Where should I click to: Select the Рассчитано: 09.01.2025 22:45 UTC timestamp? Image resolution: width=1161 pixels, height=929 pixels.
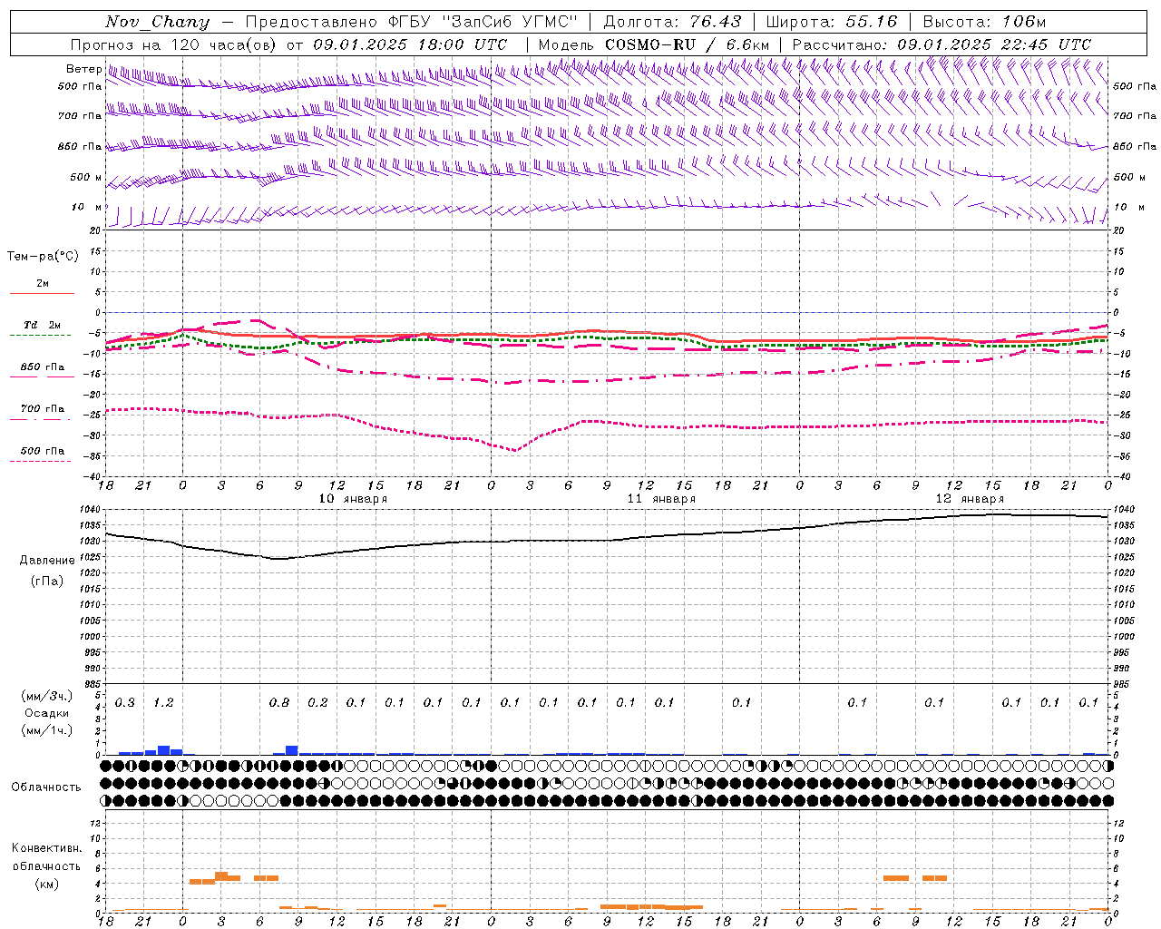(941, 44)
